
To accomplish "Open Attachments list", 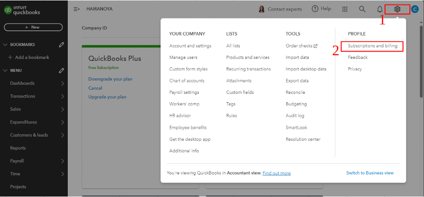I will pos(239,81).
